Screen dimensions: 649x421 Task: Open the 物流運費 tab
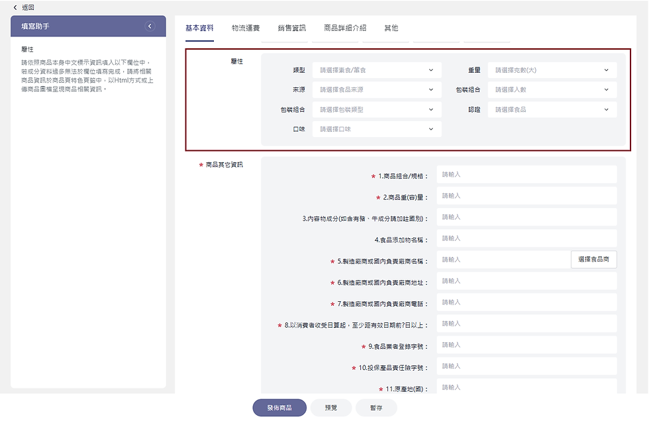point(246,28)
